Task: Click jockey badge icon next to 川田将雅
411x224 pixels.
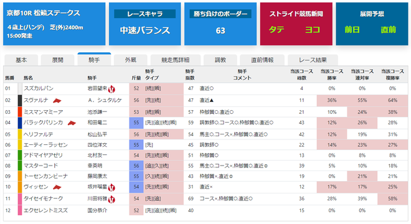Action: tap(111, 199)
